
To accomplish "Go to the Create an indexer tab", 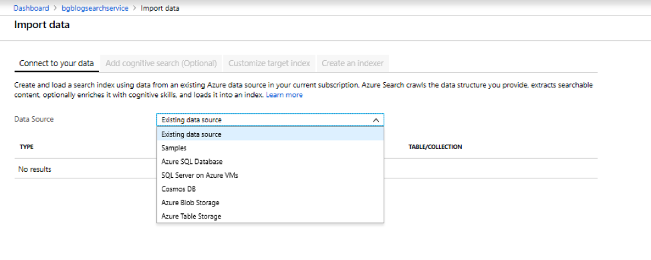I will tap(352, 63).
